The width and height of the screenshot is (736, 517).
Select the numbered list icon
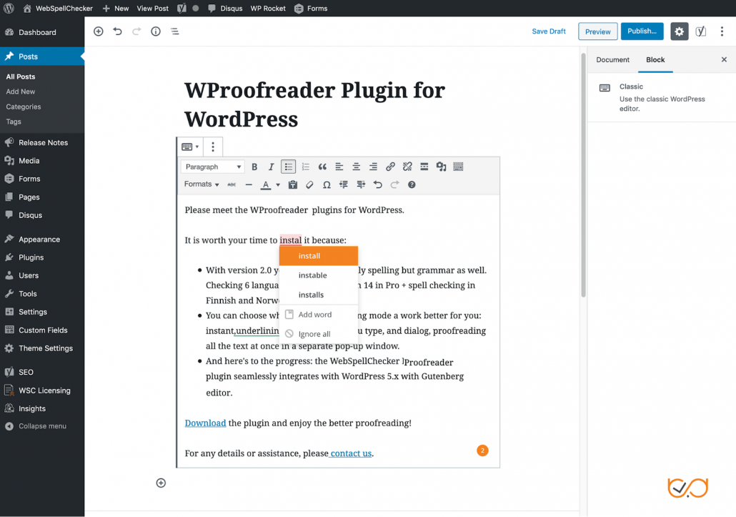pyautogui.click(x=305, y=167)
